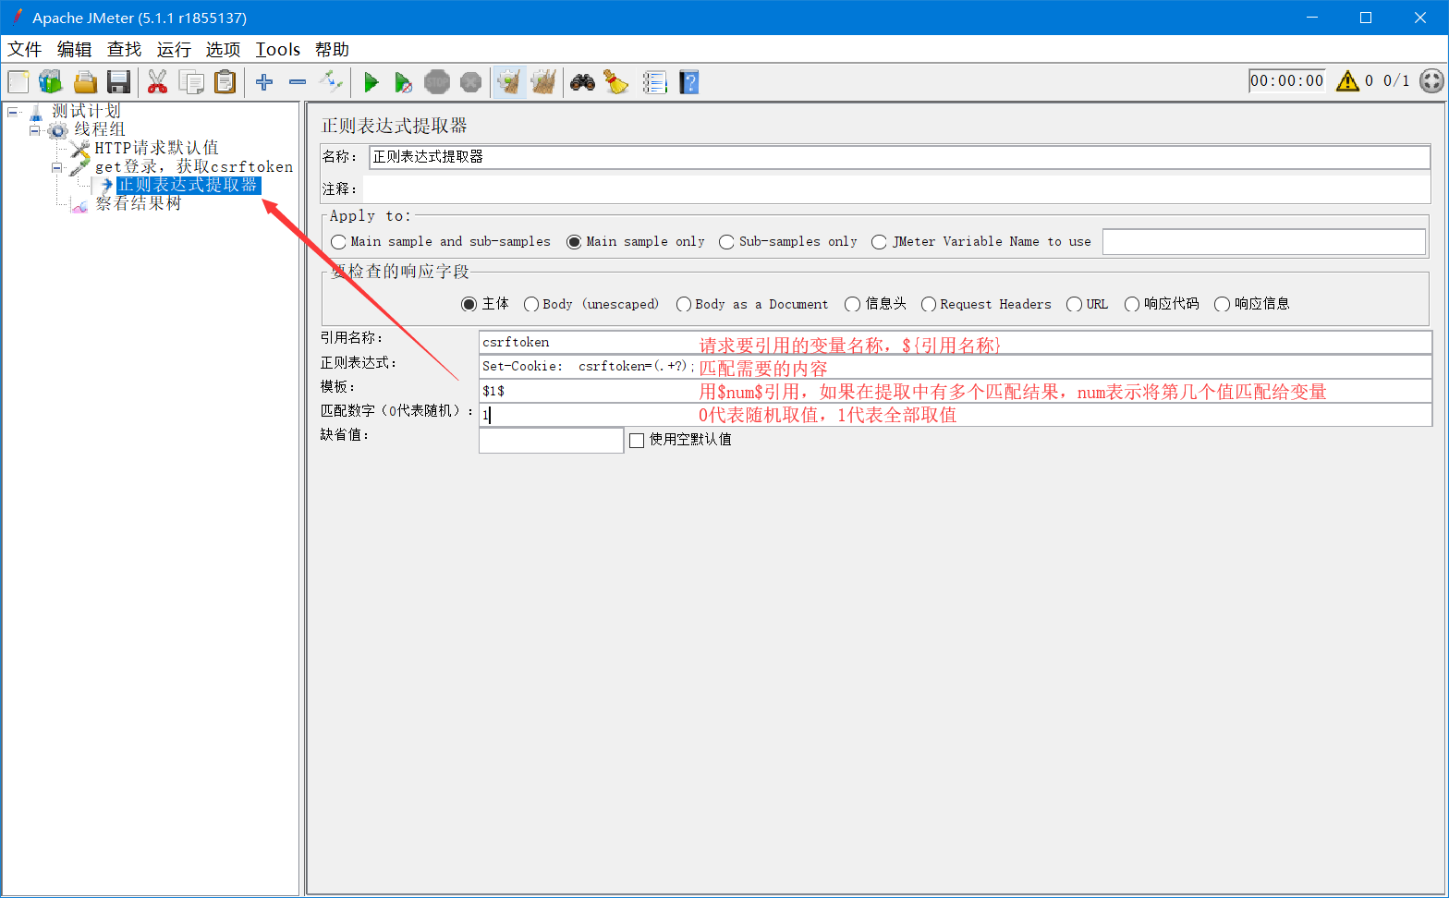Open Search with the binoculars icon
The image size is (1449, 898).
pos(582,82)
